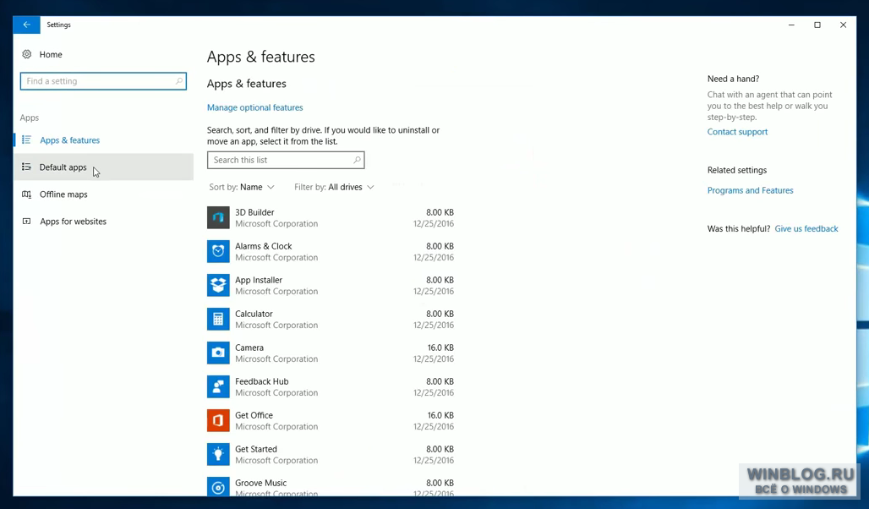869x509 pixels.
Task: Select the Feedback Hub entry text
Action: pos(261,381)
